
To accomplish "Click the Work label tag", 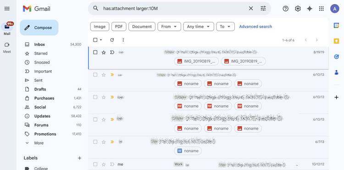I will 178,164.
